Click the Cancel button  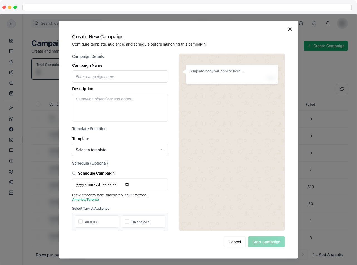coord(235,242)
